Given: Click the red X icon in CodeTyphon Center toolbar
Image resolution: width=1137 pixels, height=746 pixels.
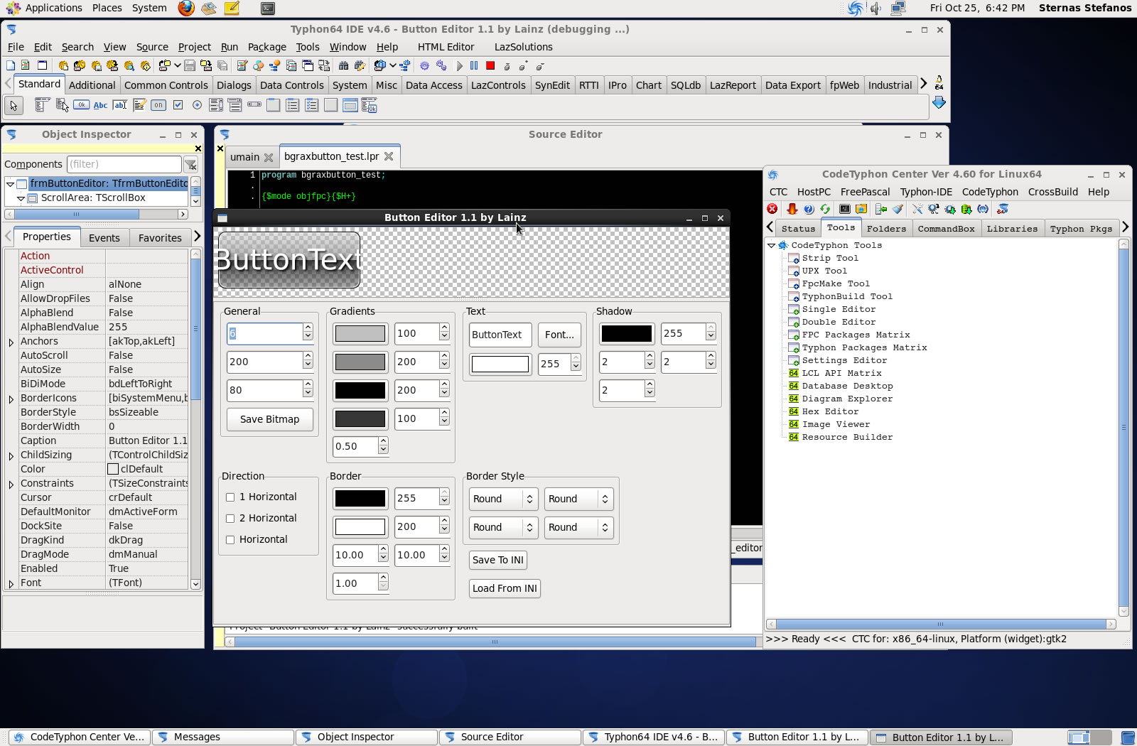Looking at the screenshot, I should click(772, 209).
